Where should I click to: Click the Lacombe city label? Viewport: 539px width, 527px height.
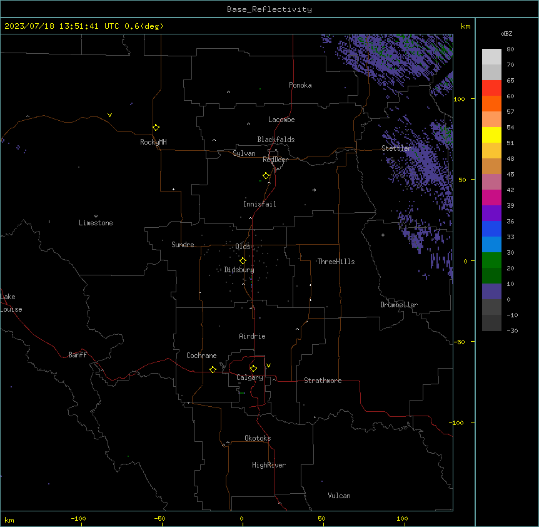coord(281,120)
